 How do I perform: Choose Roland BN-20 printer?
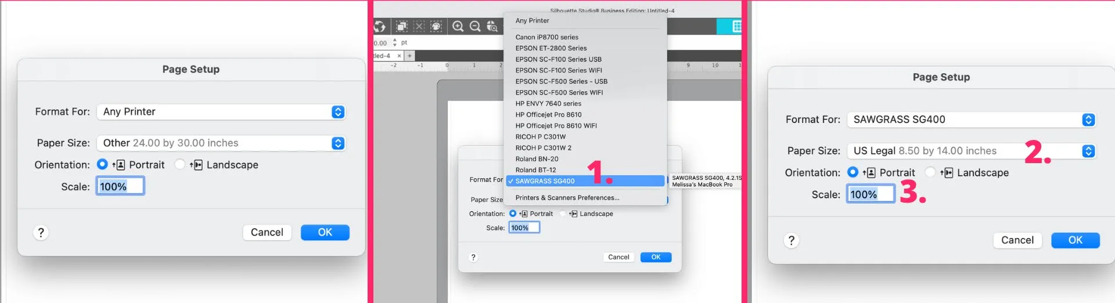point(585,158)
